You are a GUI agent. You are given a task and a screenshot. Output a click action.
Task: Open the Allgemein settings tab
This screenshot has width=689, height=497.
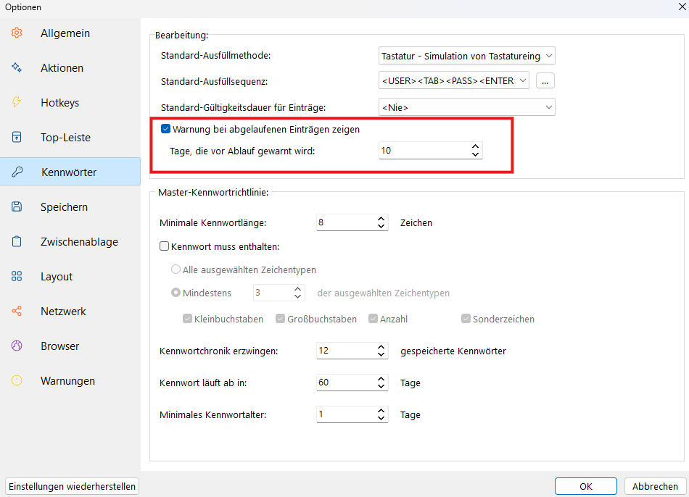pos(70,33)
